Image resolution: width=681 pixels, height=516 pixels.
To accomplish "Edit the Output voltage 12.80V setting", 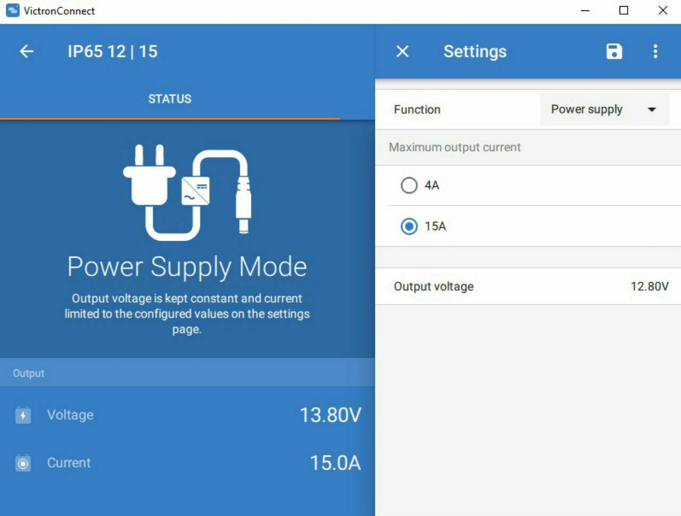I will coord(528,286).
